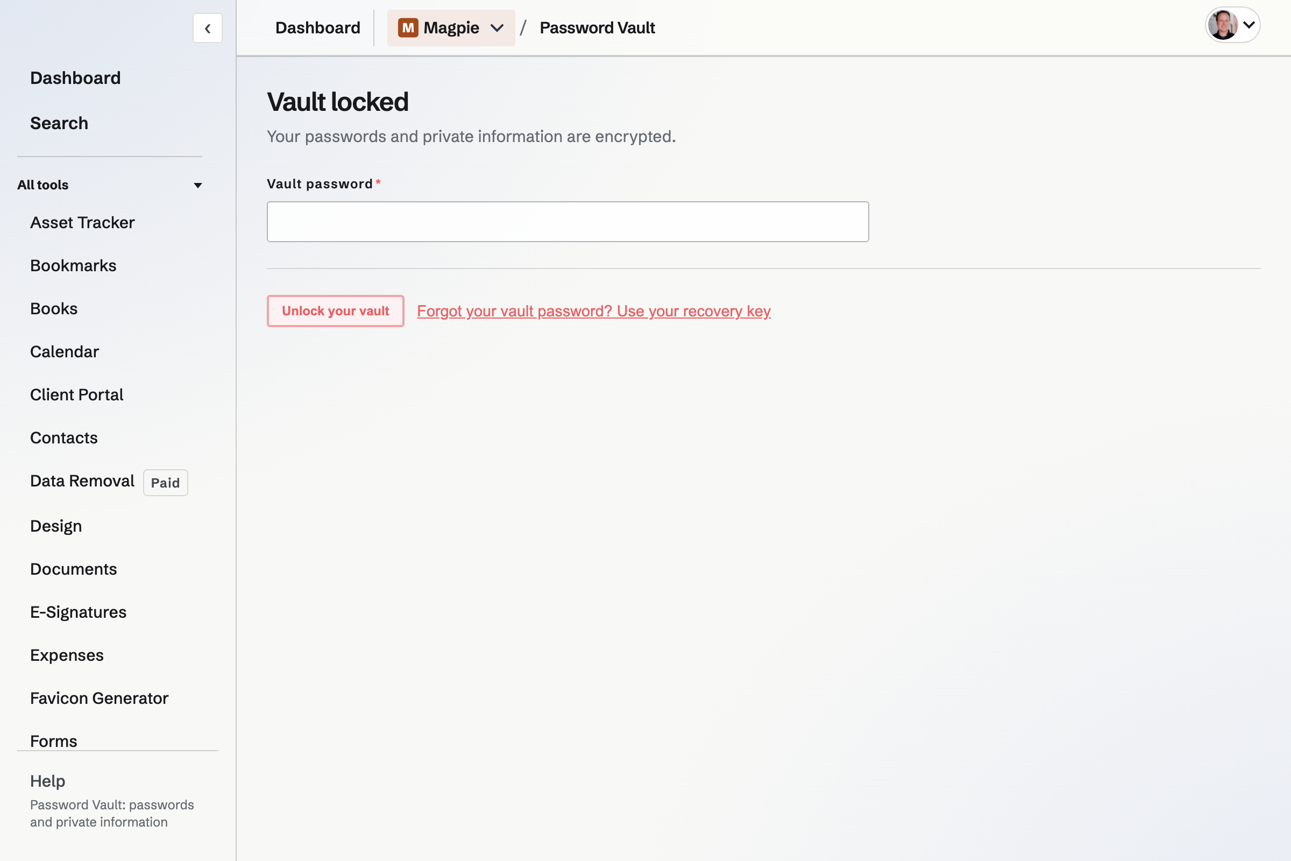The width and height of the screenshot is (1291, 861).
Task: Open the Magpie workspace switcher dropdown
Action: [451, 27]
